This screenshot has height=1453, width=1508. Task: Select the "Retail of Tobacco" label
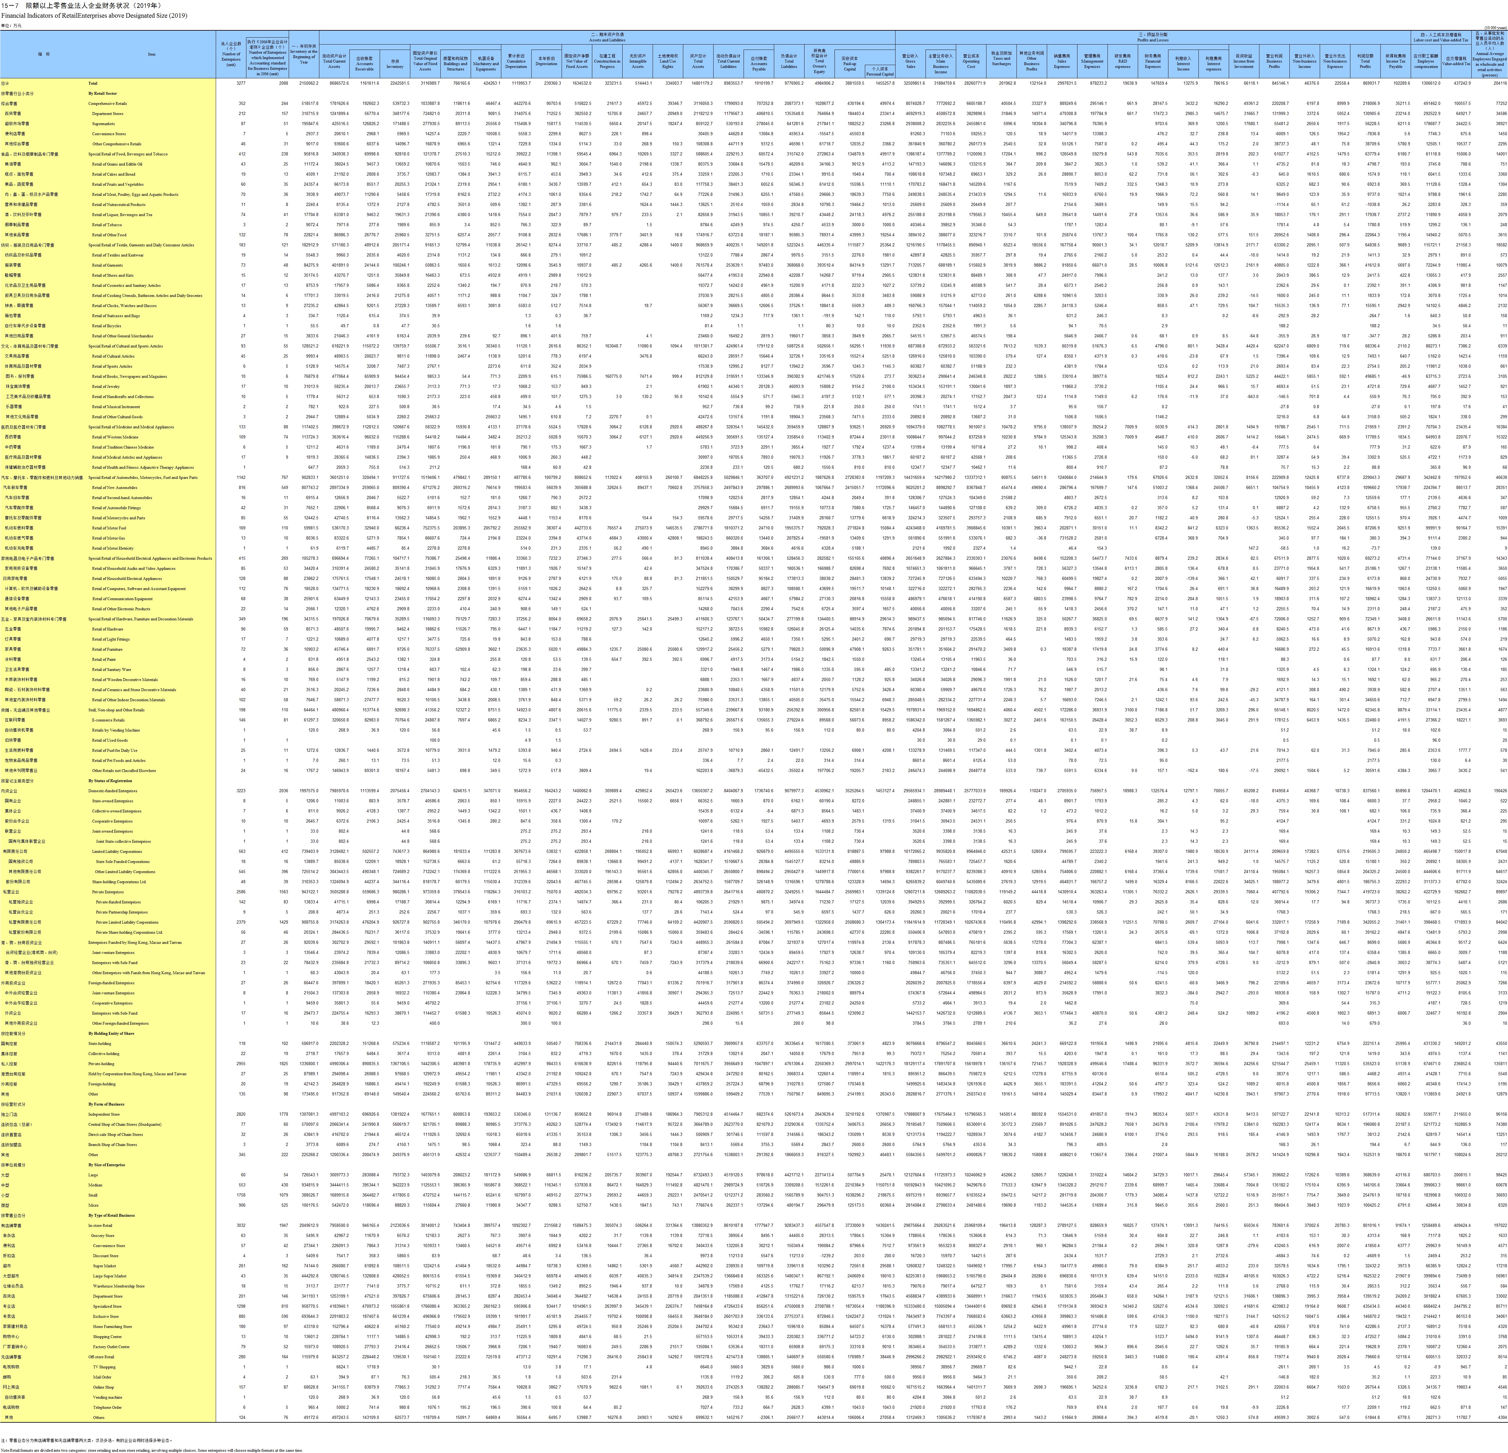click(107, 225)
